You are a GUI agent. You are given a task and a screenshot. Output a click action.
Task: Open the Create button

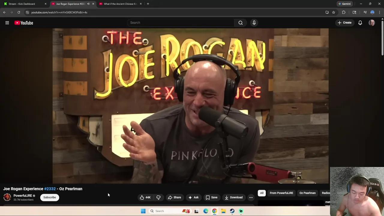click(344, 23)
